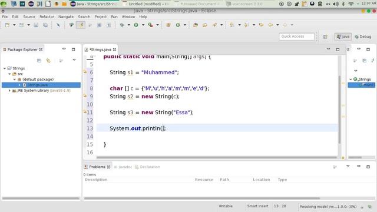
Task: Open the Problems view menu triangle
Action: point(348,166)
